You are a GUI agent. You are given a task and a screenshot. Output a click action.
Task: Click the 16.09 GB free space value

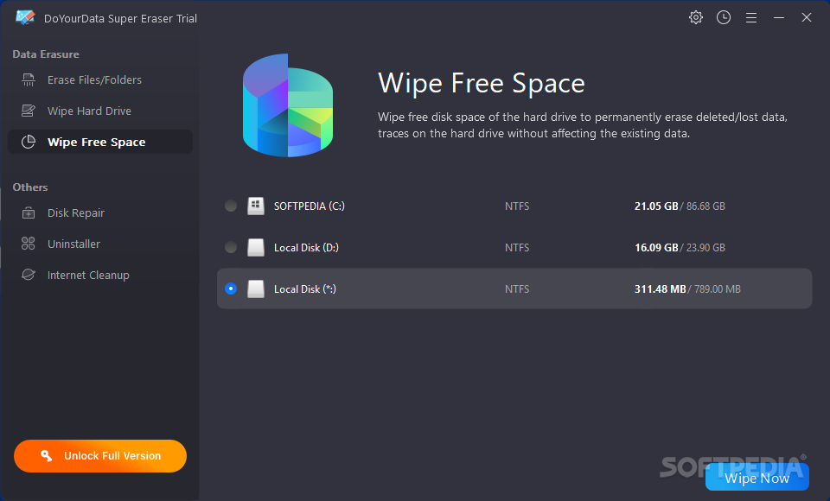(656, 248)
